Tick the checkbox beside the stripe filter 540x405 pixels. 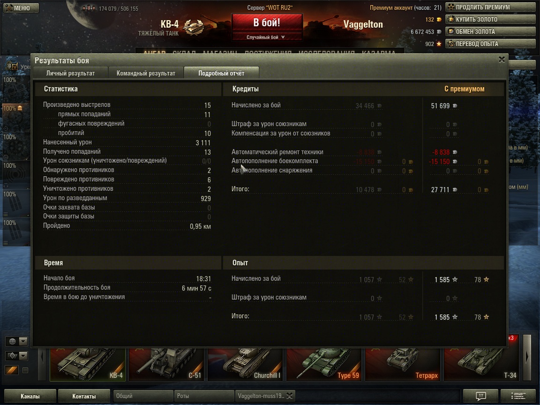click(25, 370)
